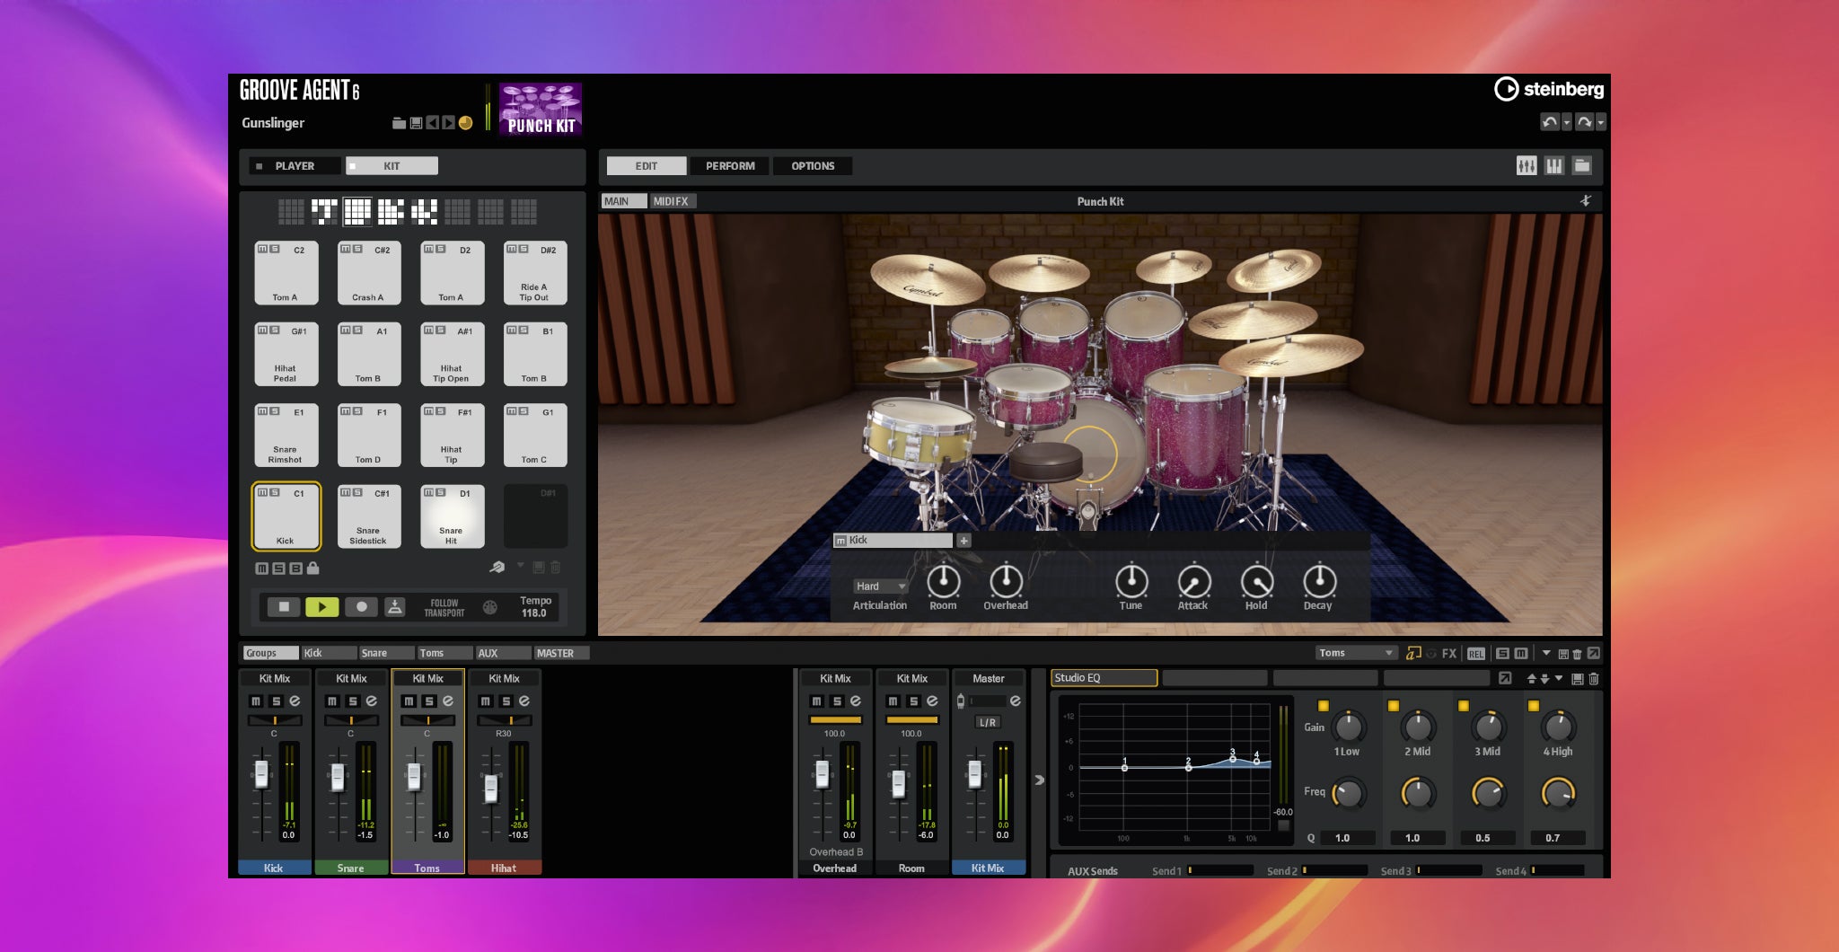This screenshot has width=1839, height=952.
Task: Select the Studio EQ insert slot
Action: pos(1104,678)
